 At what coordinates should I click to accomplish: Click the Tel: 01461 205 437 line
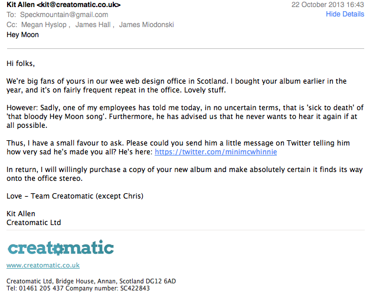coord(78,289)
